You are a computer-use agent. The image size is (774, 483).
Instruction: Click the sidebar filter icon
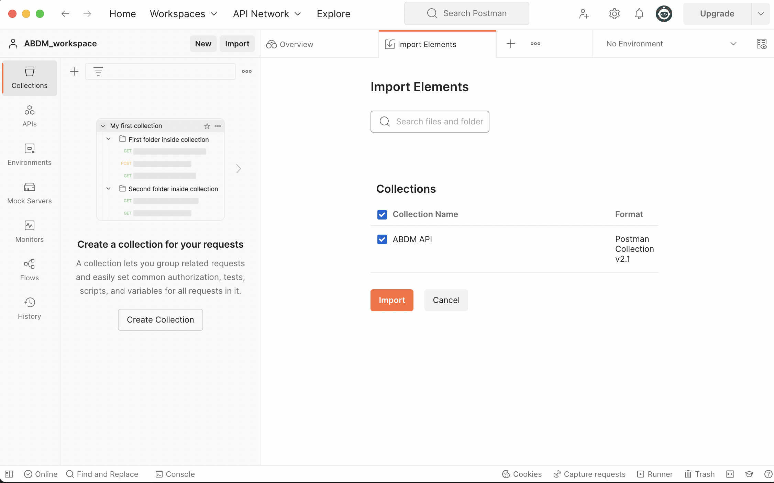(98, 71)
